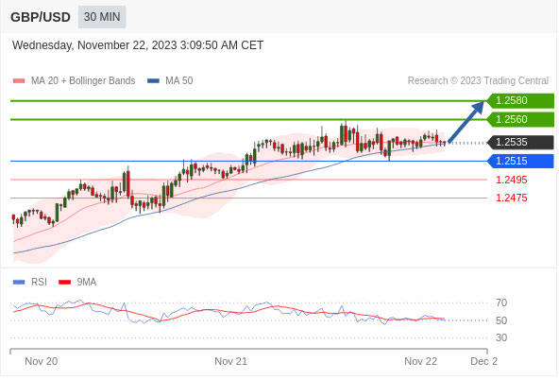Open the Trading Central research credit
Image resolution: width=559 pixels, height=380 pixels.
(x=478, y=80)
